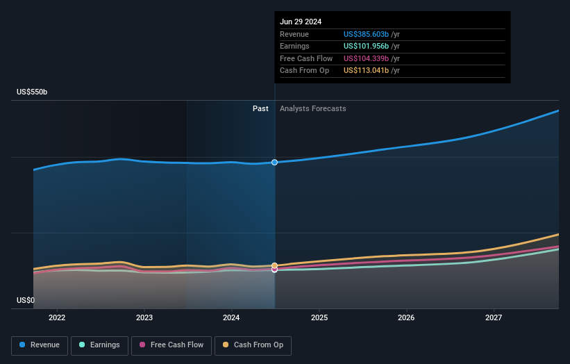Viewport: 570px width, 364px height.
Task: Click the 2027 x-axis label
Action: (494, 318)
